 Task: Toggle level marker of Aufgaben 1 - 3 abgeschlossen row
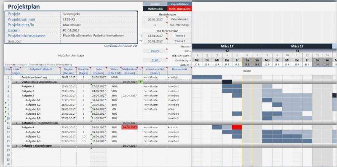coord(16,123)
